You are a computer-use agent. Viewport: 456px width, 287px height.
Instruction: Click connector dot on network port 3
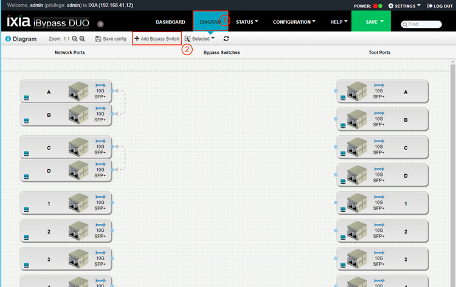tap(112, 258)
